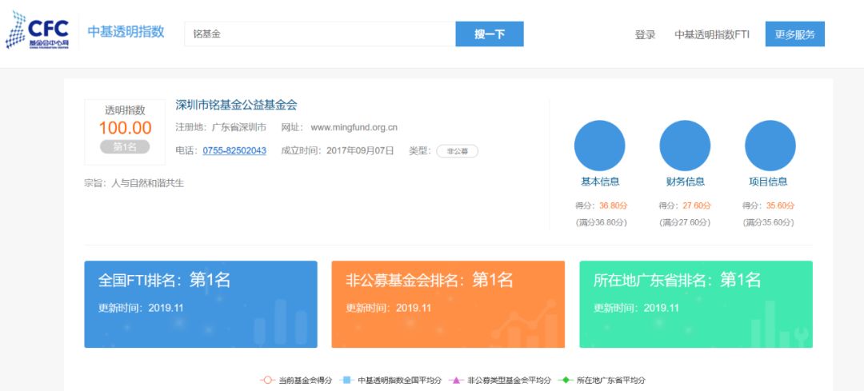This screenshot has width=864, height=391.
Task: Click the 第1名 rank badge
Action: 125,146
